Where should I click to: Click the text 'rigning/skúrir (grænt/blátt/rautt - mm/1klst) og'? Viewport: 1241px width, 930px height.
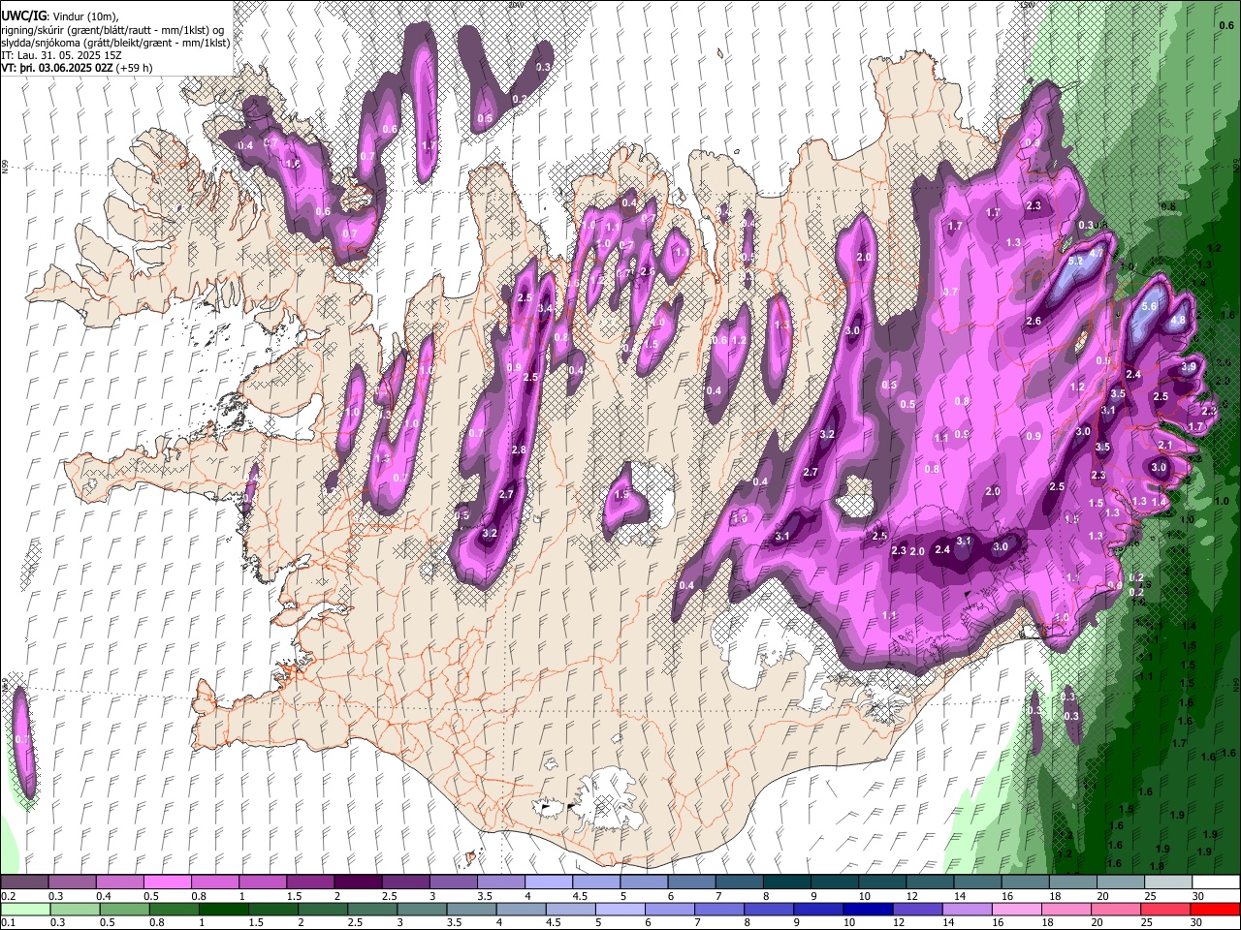[113, 30]
